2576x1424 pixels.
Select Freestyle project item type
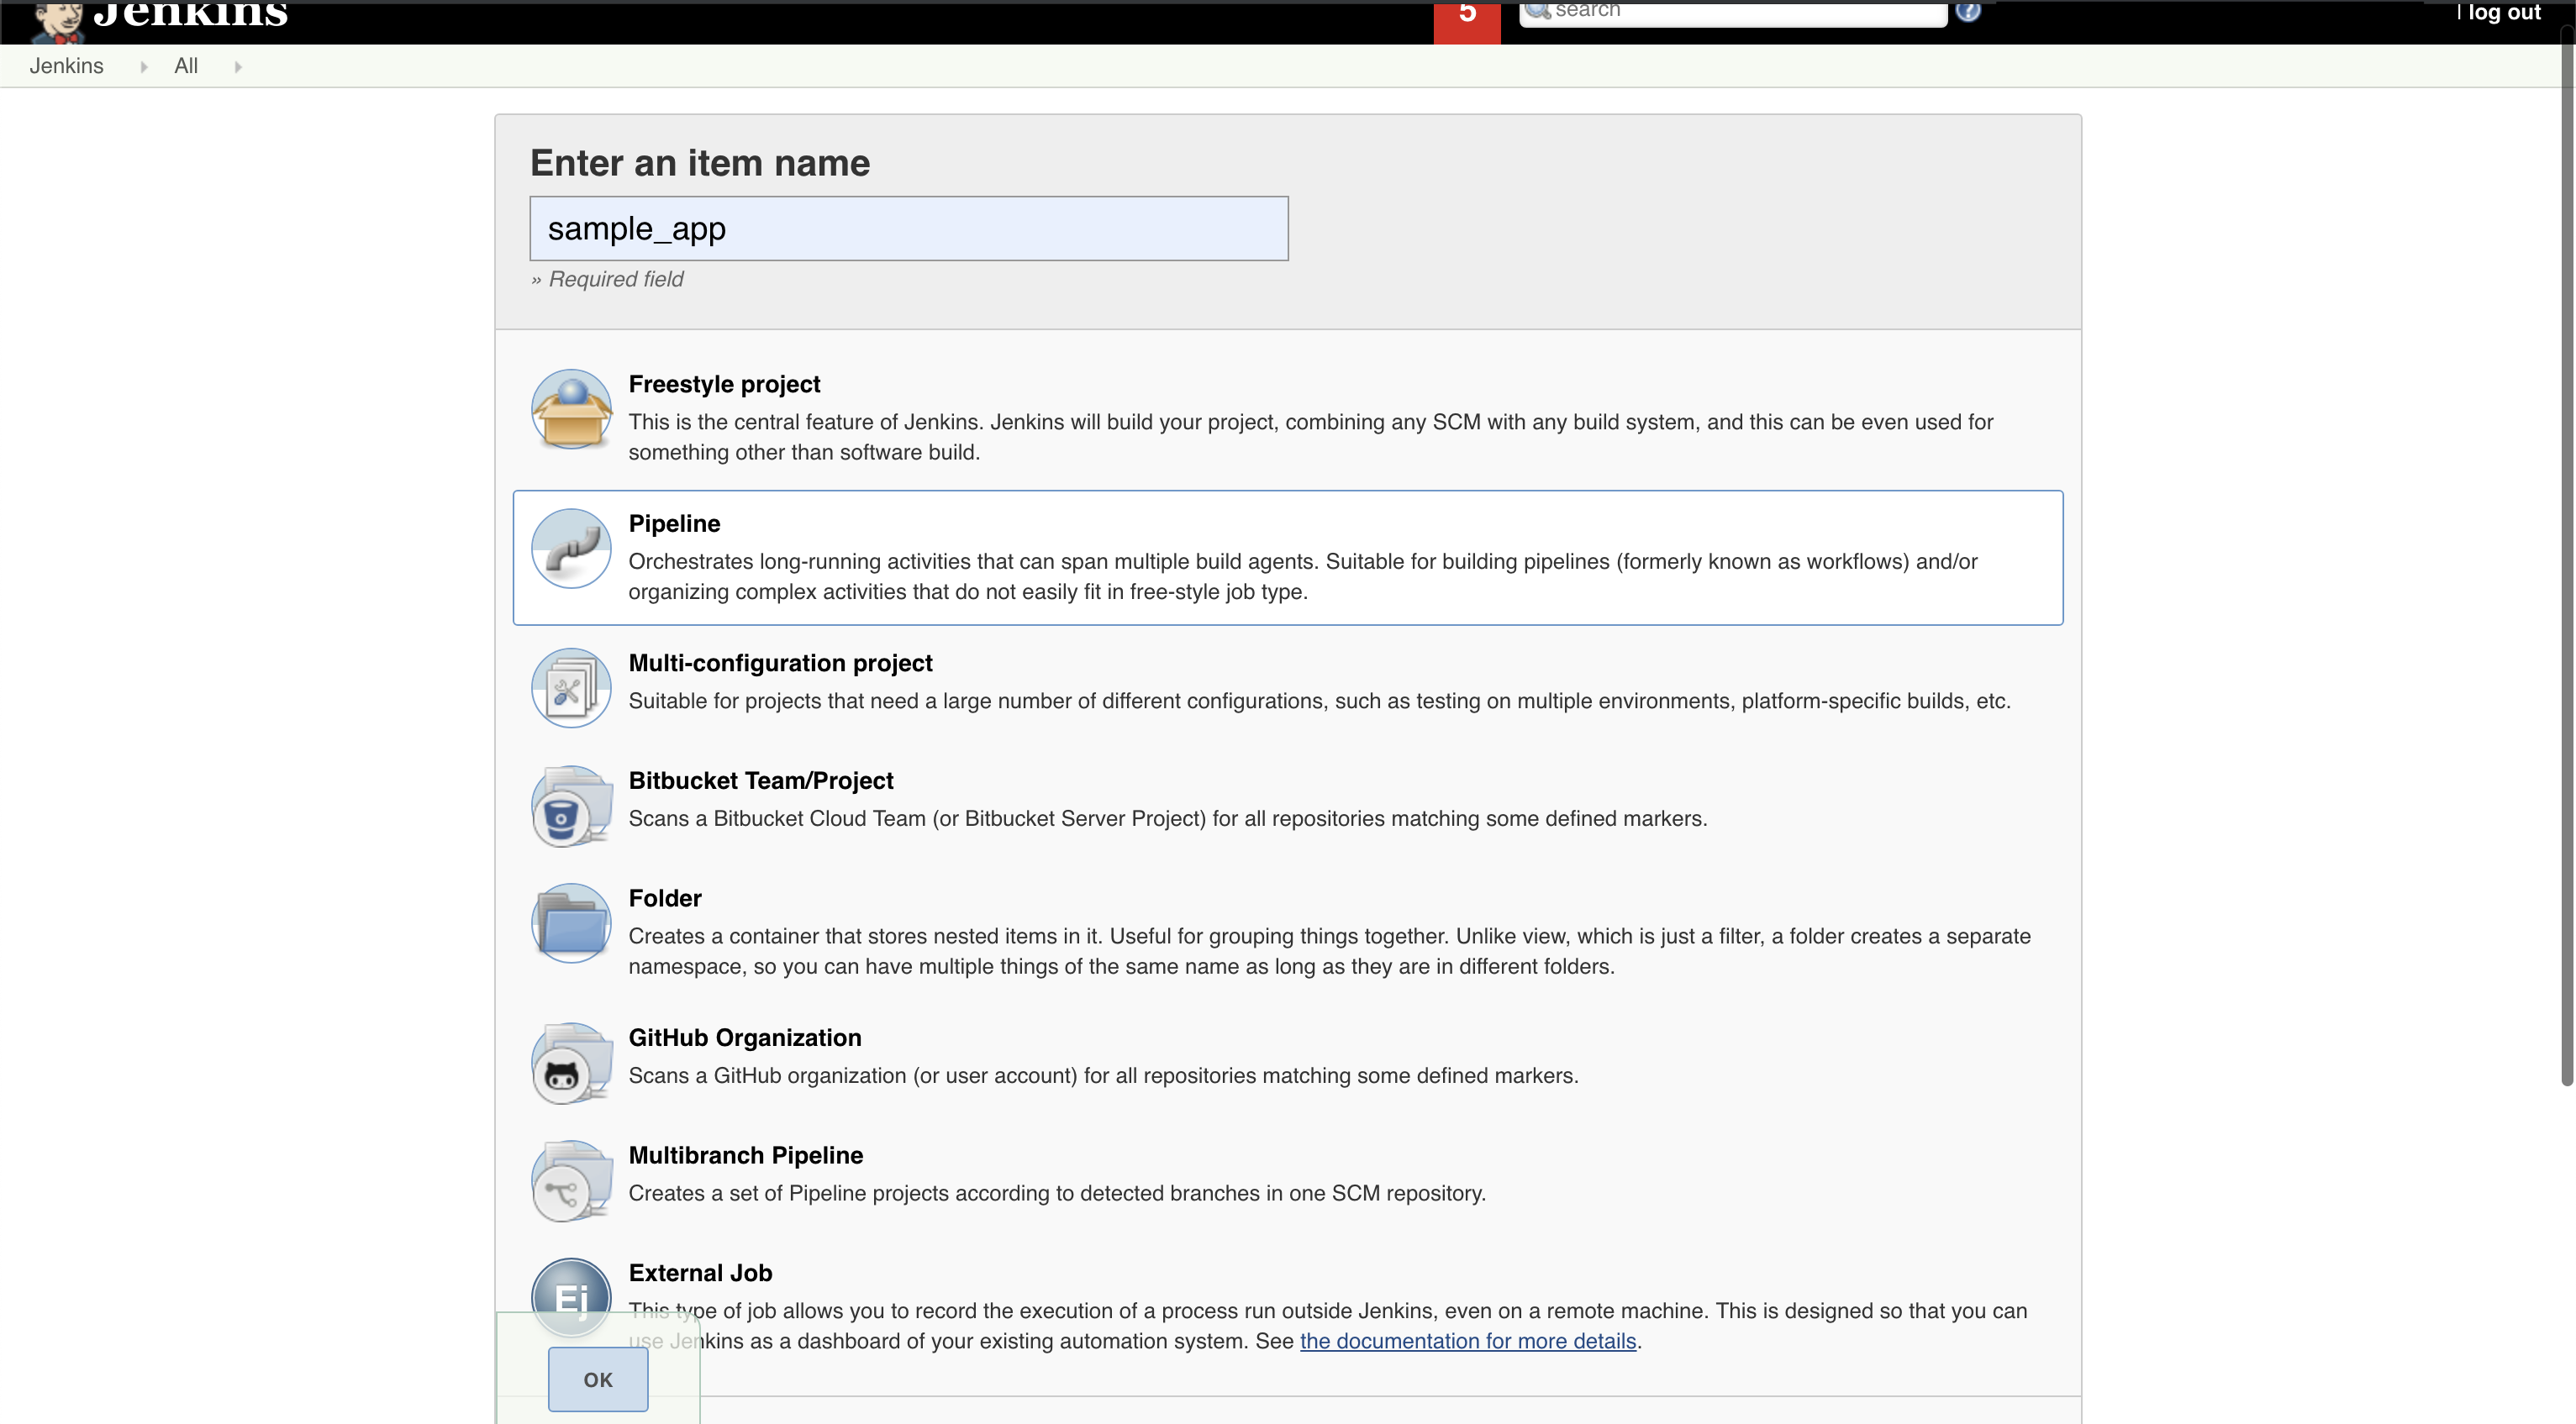[724, 384]
